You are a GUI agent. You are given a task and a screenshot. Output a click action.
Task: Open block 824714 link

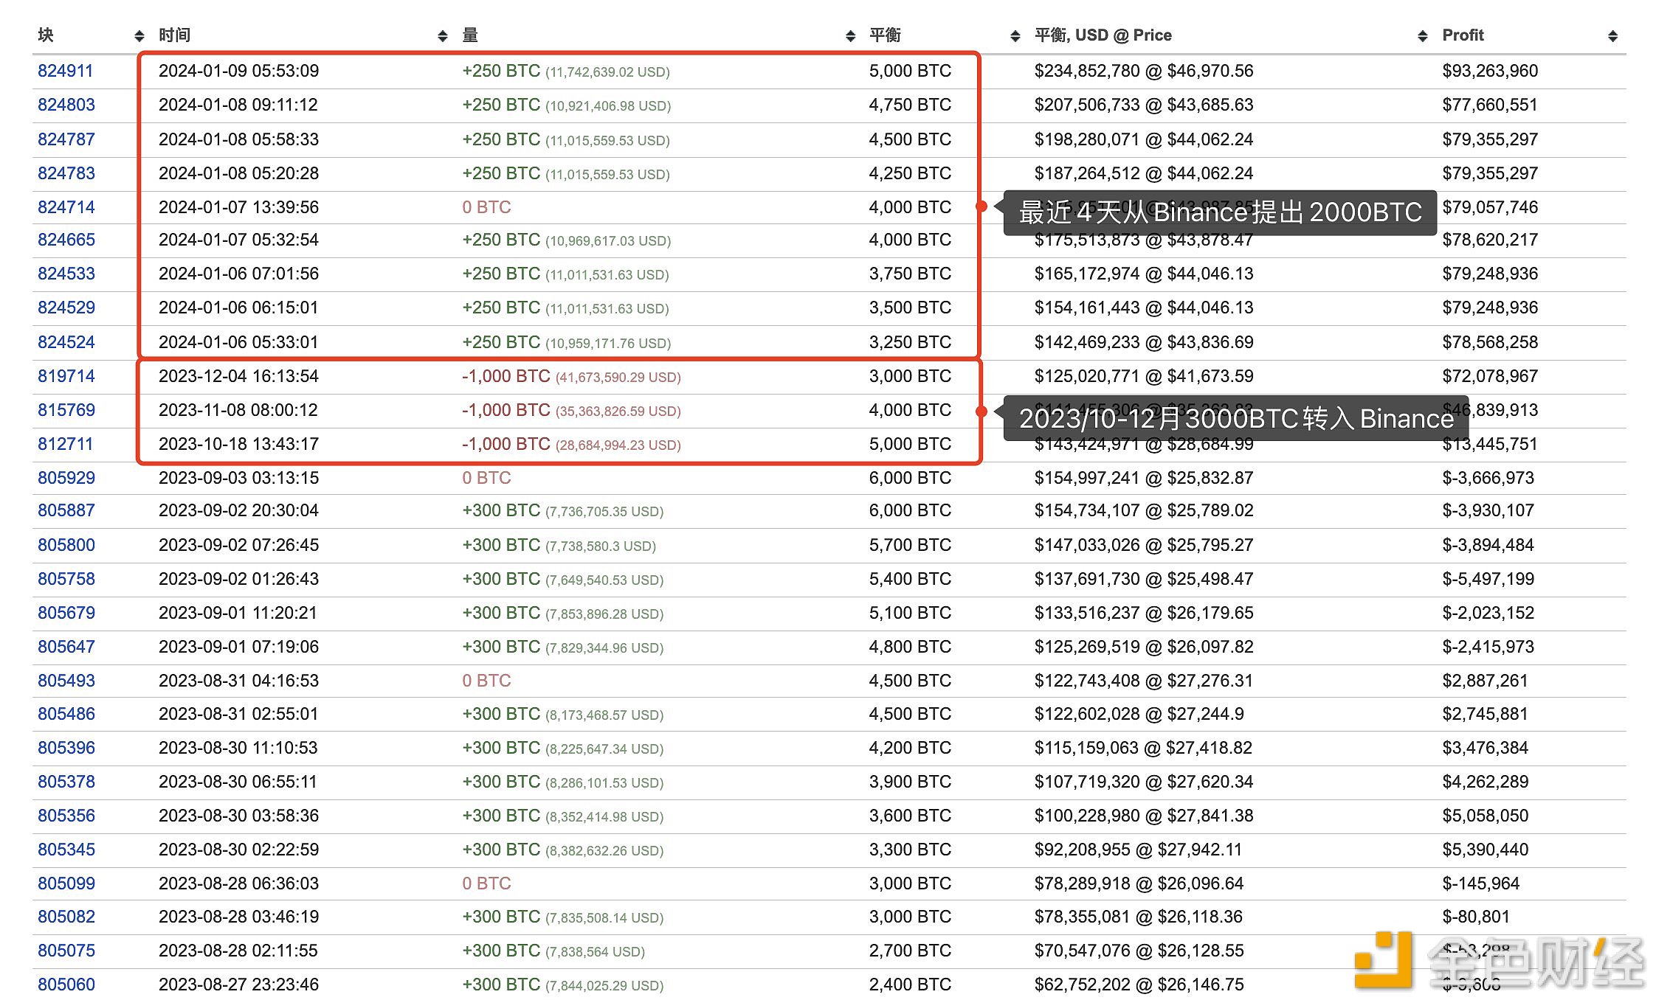[x=66, y=207]
